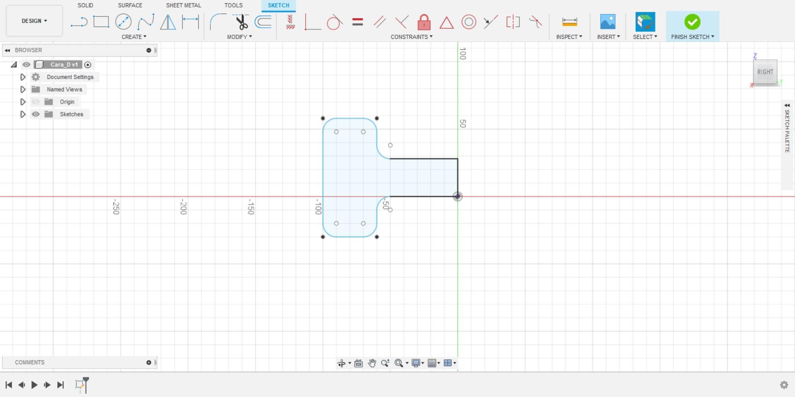Screen dimensions: 795x397
Task: Click the Select tool icon
Action: tap(645, 22)
